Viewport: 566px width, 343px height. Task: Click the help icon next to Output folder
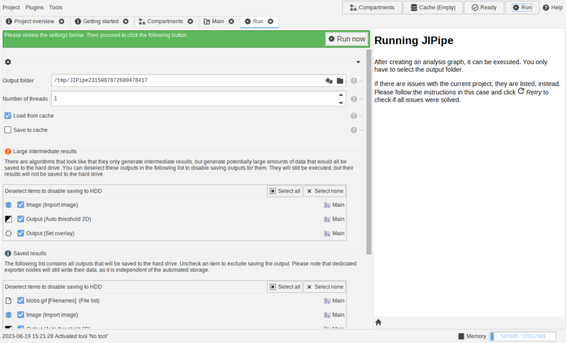pyautogui.click(x=354, y=81)
